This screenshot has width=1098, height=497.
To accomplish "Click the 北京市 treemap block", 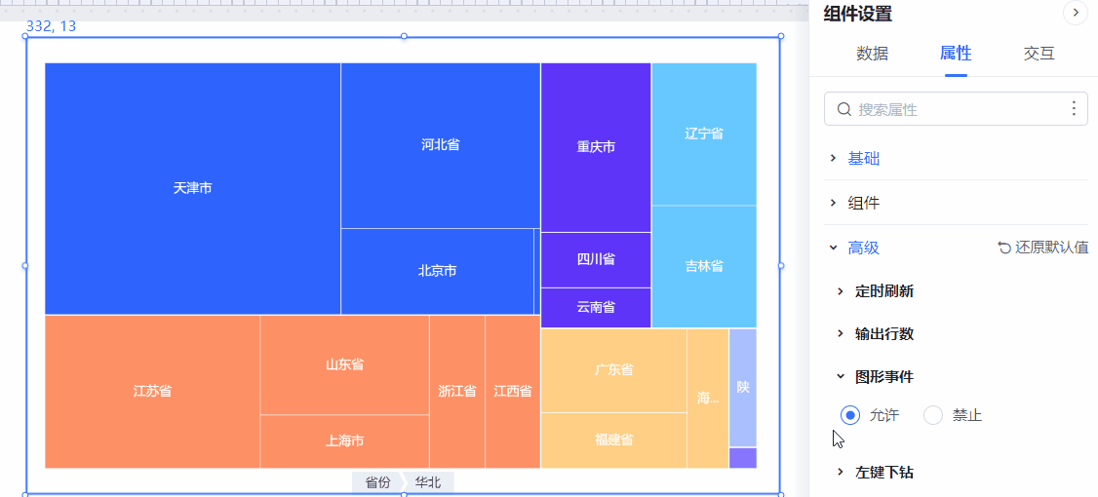I will point(437,271).
